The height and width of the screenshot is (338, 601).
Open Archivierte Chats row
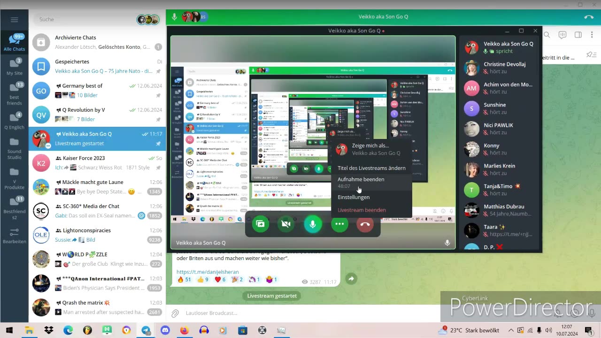[x=97, y=42]
